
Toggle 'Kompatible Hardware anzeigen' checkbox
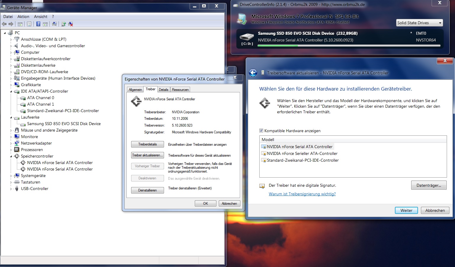coord(261,131)
